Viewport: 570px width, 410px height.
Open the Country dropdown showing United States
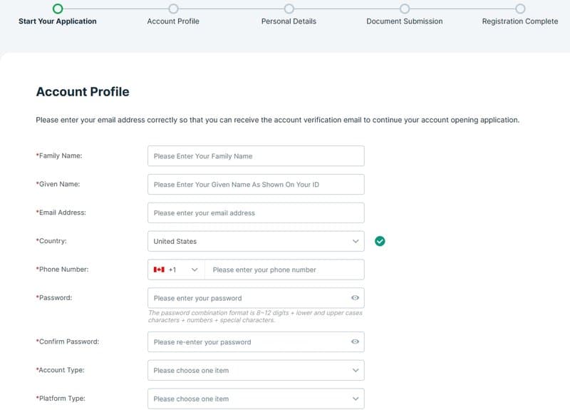[x=256, y=241]
